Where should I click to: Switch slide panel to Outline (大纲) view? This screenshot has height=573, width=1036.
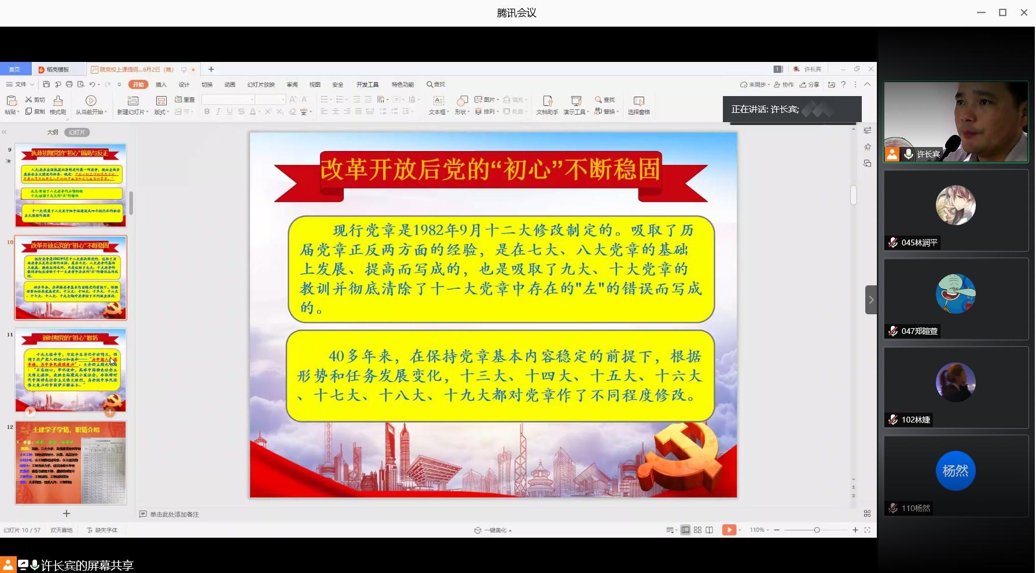coord(53,133)
